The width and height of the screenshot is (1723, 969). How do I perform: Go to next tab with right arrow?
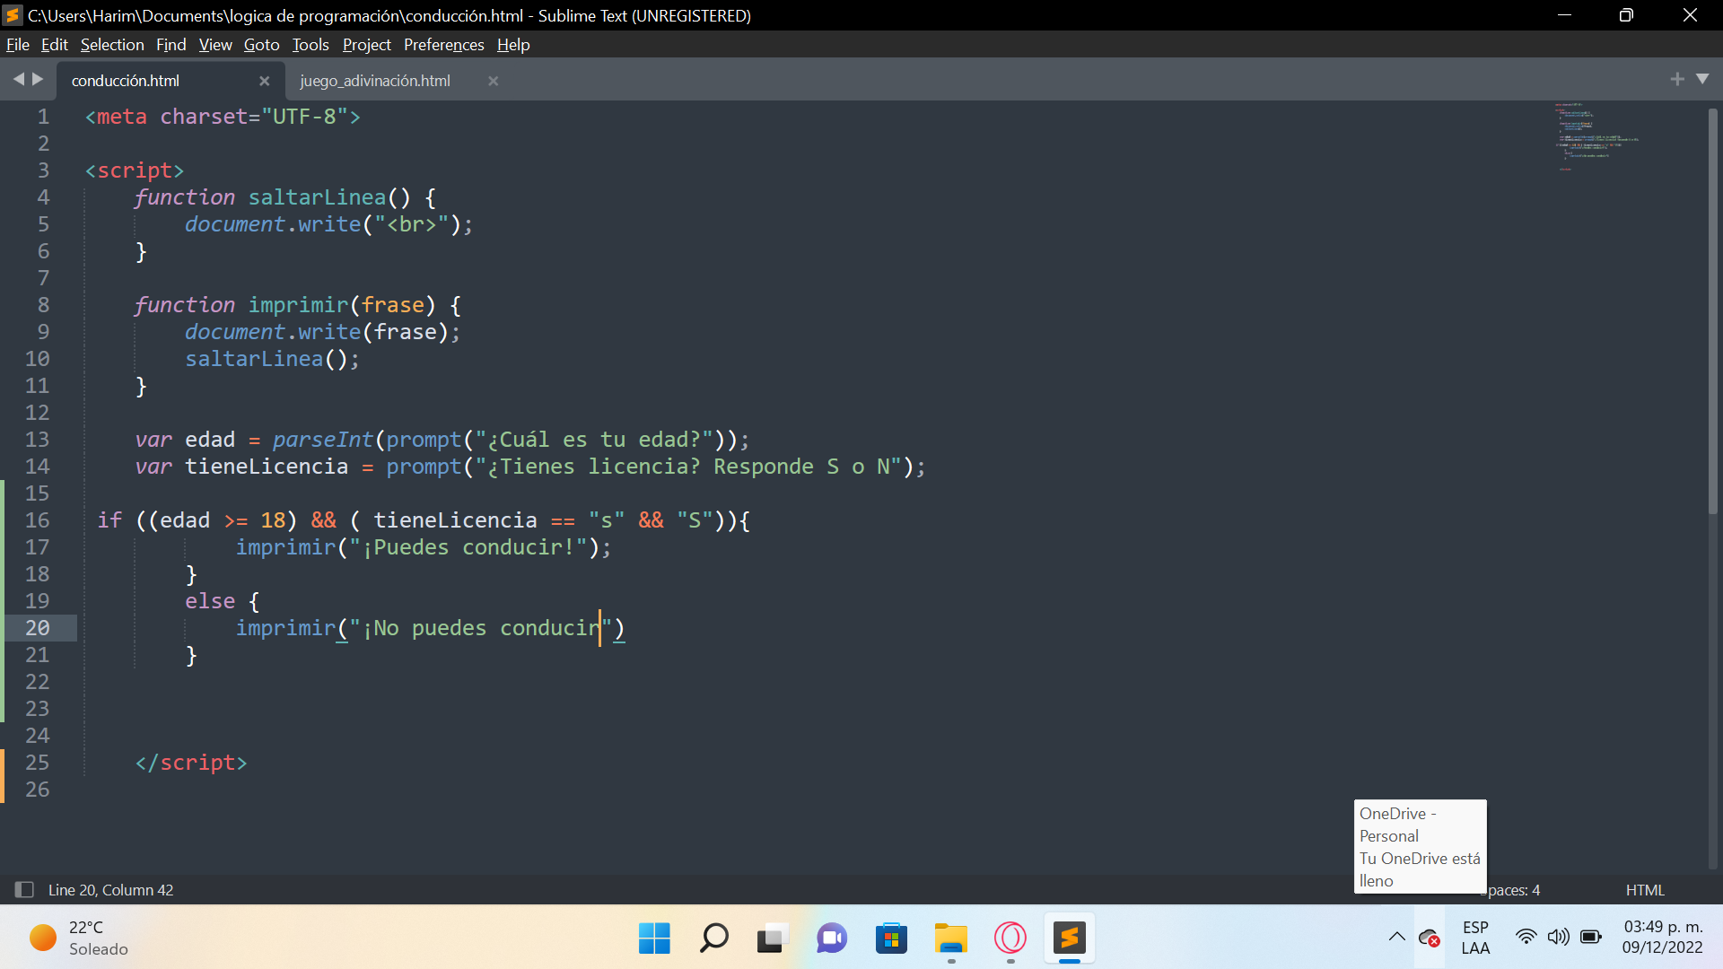point(38,79)
